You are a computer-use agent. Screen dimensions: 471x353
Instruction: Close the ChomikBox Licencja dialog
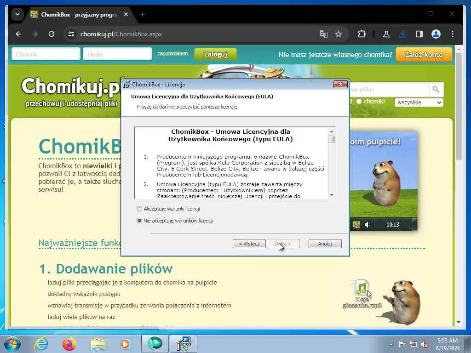340,85
